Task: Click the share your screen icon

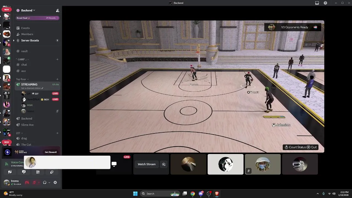Action: (x=24, y=172)
